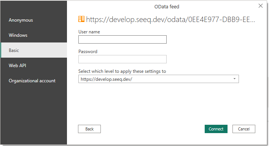Click the User name label
This screenshot has width=269, height=146.
pos(89,32)
